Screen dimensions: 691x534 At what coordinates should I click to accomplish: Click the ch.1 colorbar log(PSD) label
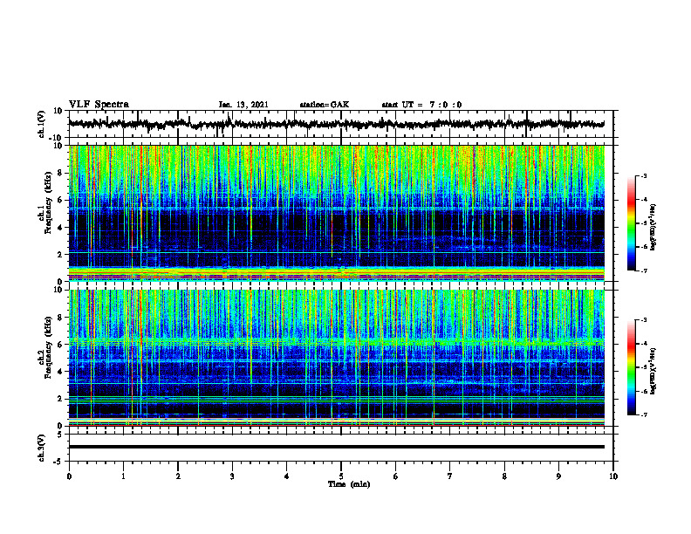(653, 228)
